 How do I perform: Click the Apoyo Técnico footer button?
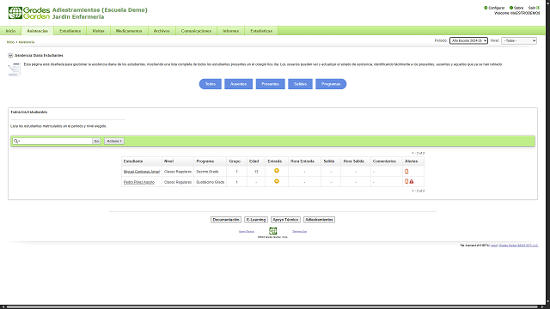pos(285,220)
